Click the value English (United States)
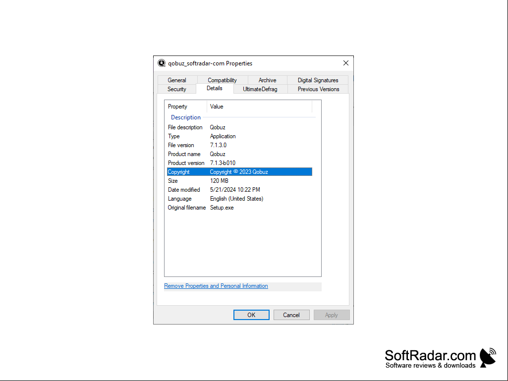The image size is (508, 381). coord(236,199)
